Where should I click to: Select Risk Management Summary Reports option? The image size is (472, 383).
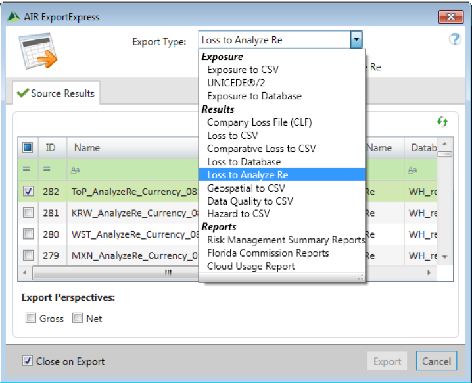[x=286, y=240]
